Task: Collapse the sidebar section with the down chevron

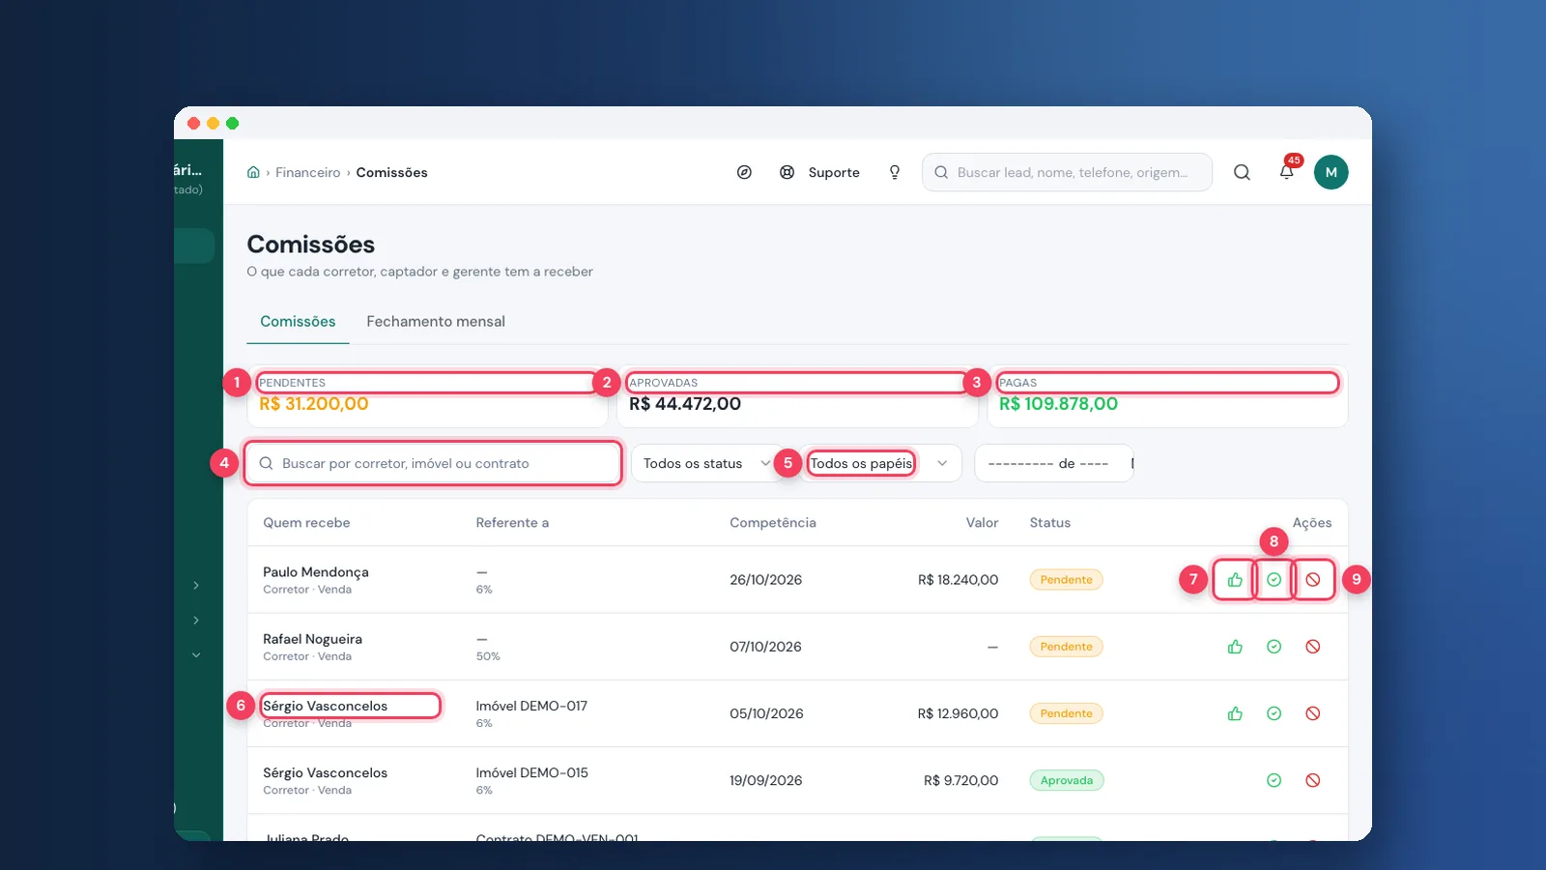Action: coord(196,655)
